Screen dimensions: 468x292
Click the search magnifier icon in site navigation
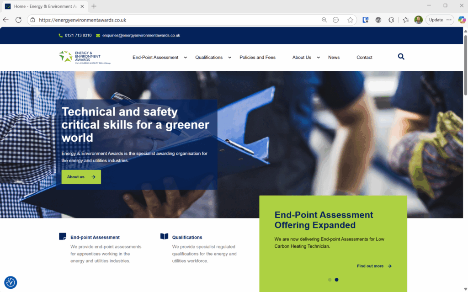click(x=401, y=57)
